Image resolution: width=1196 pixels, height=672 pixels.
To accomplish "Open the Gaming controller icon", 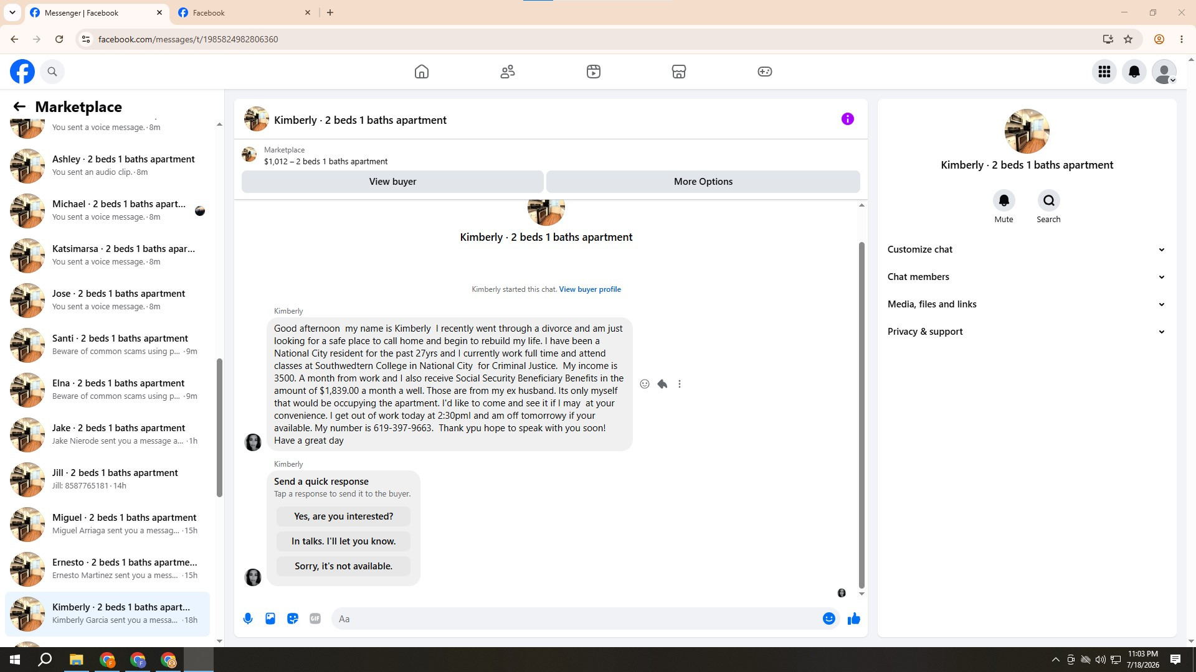I will pos(765,72).
